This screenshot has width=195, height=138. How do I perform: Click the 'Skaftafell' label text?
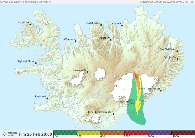pyautogui.click(x=125, y=102)
